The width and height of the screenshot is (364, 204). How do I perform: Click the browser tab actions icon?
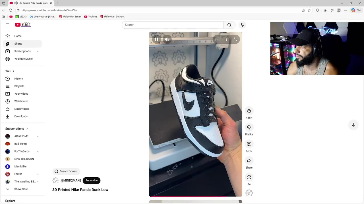pyautogui.click(x=4, y=3)
